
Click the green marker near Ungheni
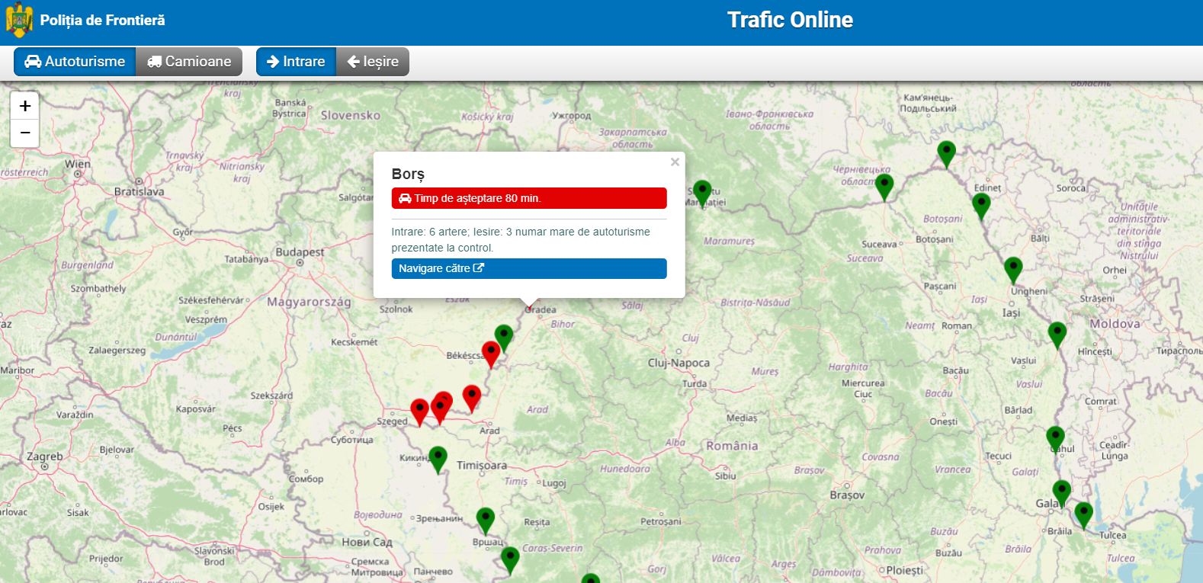[1013, 268]
